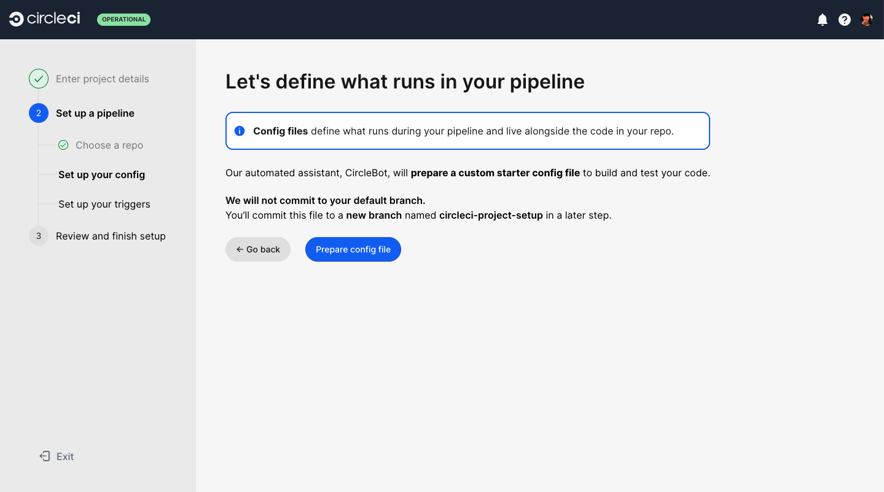Click 'prepare a custom starter config file' text

click(x=495, y=173)
